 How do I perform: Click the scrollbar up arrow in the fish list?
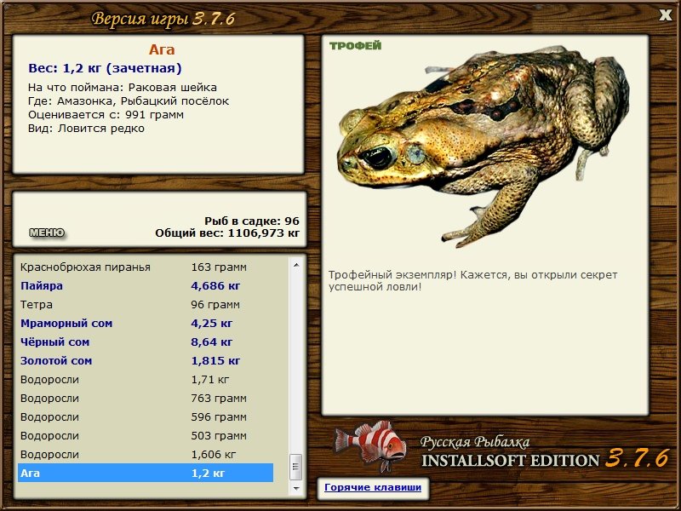click(296, 265)
